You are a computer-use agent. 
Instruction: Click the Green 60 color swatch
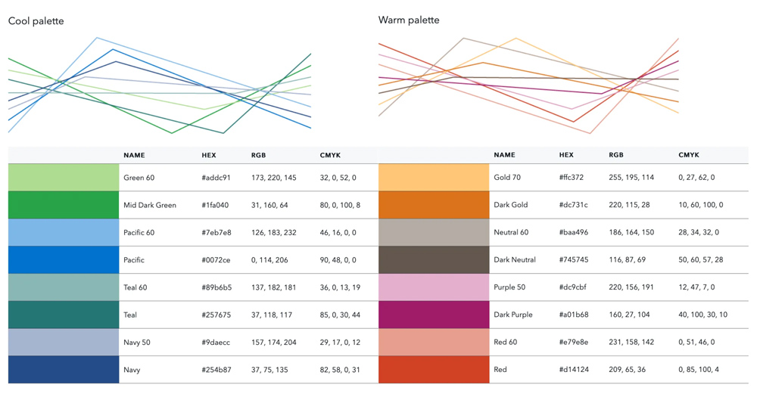click(64, 178)
